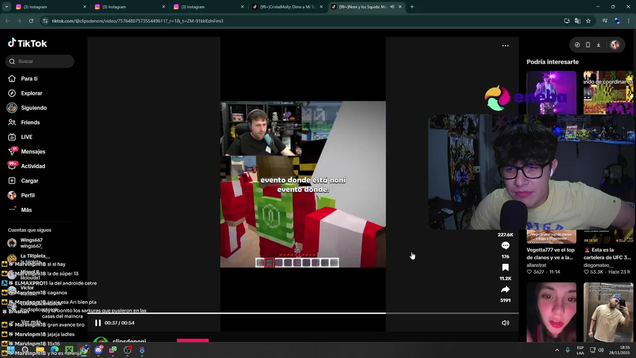Expand the system tray hidden icons
This screenshot has width=636, height=358.
pos(557,350)
